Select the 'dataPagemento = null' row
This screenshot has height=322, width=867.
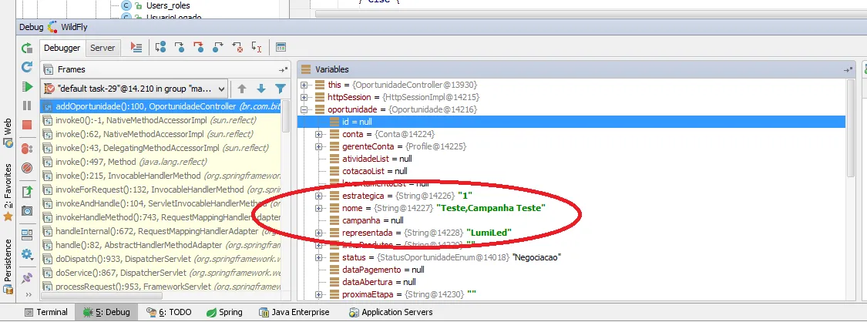click(x=571, y=270)
